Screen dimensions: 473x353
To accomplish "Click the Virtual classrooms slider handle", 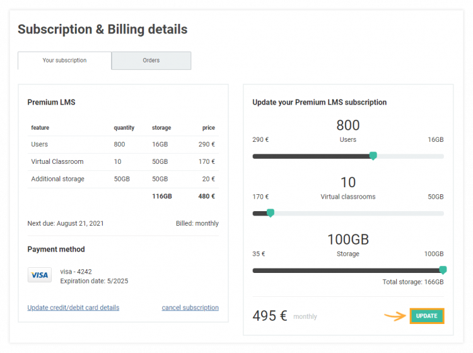I will (x=271, y=213).
